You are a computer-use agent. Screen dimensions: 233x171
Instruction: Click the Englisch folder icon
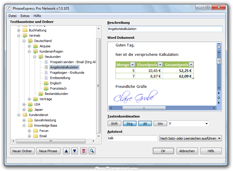tap(46, 83)
